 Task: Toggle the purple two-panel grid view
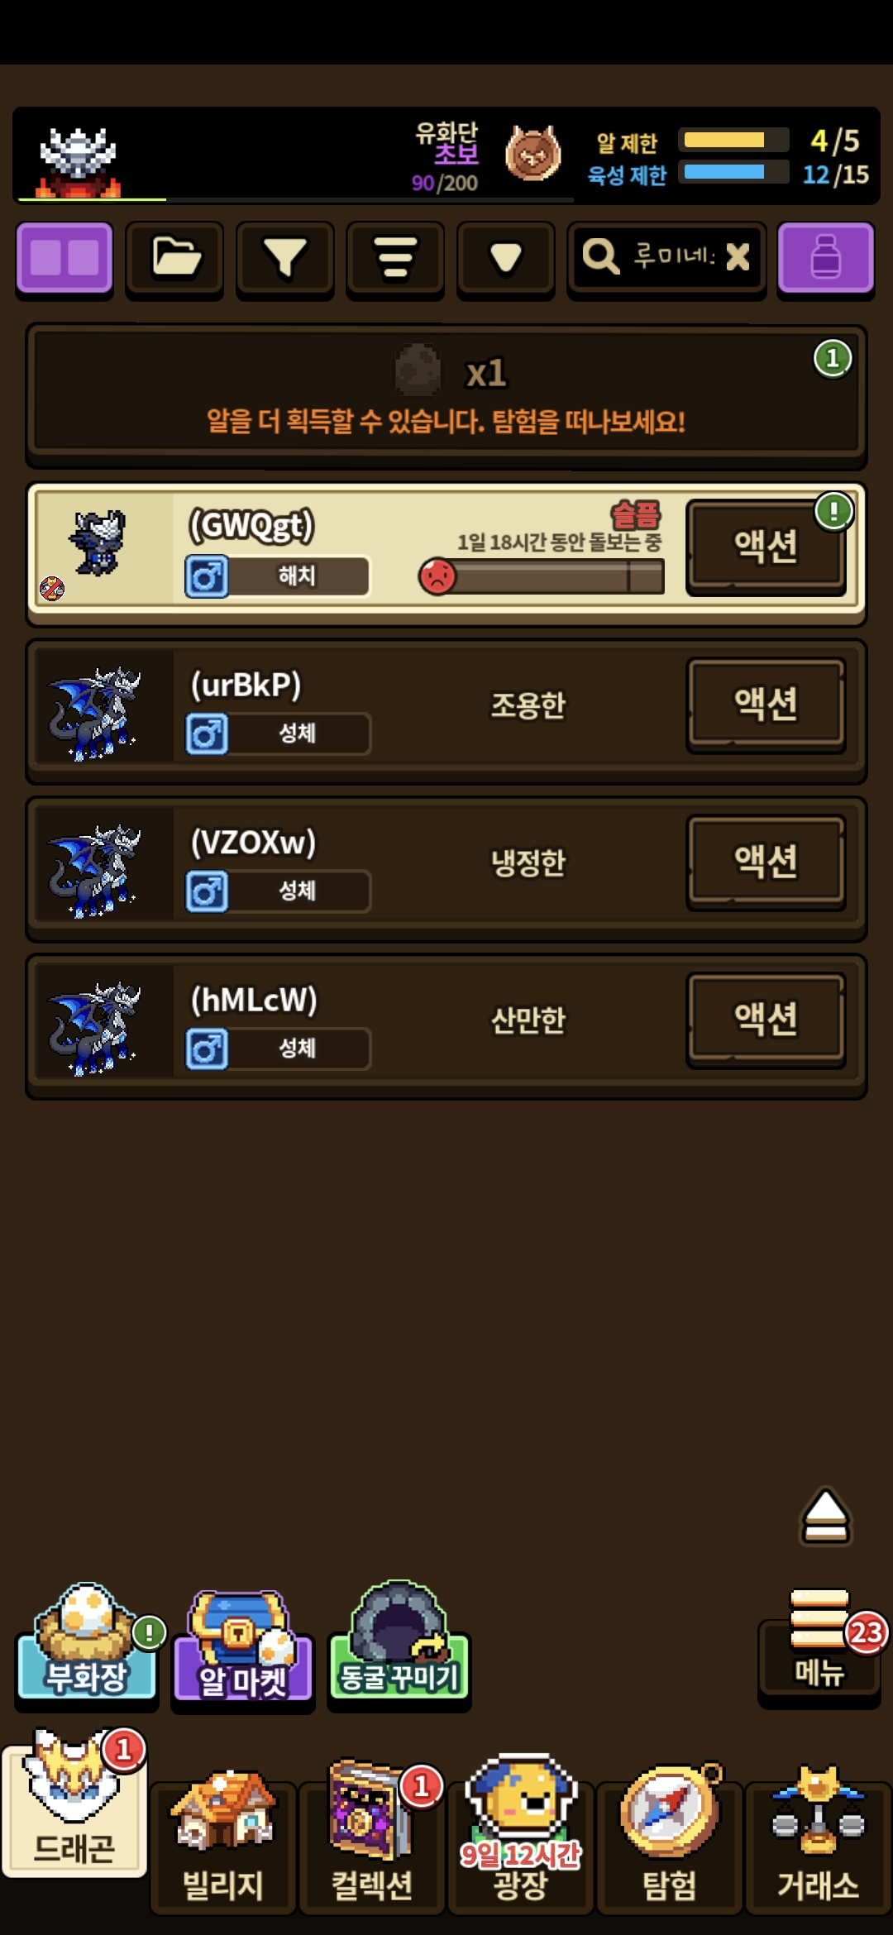(64, 257)
